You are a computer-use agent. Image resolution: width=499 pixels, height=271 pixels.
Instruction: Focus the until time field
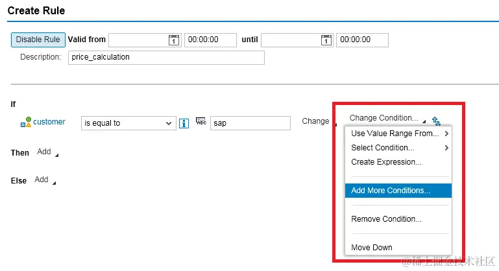pos(362,40)
